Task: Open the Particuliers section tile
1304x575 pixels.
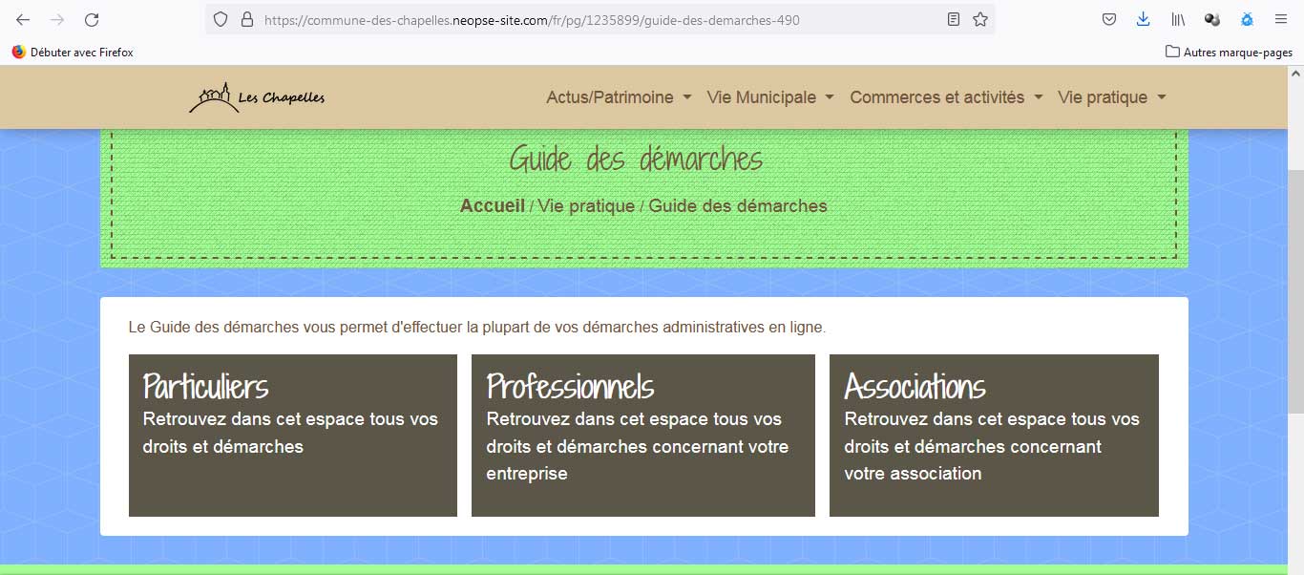Action: (x=292, y=435)
